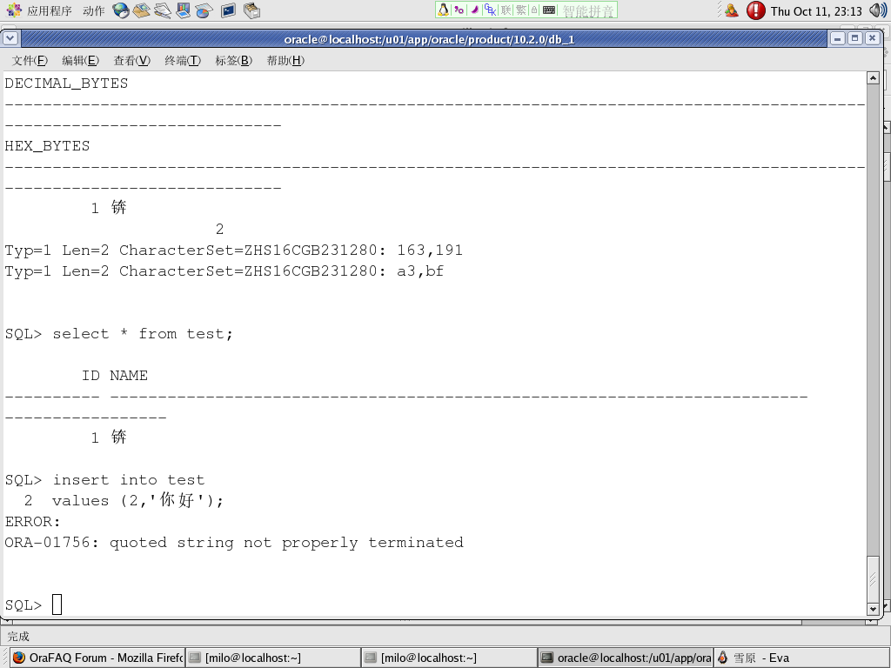Click the red update alert icon
Image resolution: width=891 pixels, height=668 pixels.
pyautogui.click(x=755, y=10)
